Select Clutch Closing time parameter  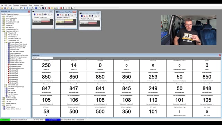(x=15, y=53)
